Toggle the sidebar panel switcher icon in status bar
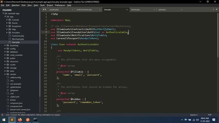Image resolution: width=219 pixels, height=123 pixels. coord(3,115)
